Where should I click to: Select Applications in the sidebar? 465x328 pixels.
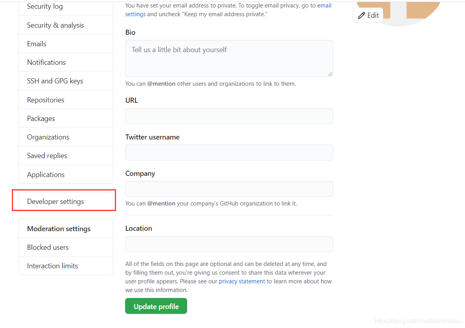click(46, 174)
